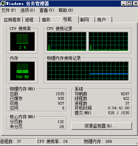
Task: Click the CPU 使用率 2 % gauge
Action: (22, 41)
